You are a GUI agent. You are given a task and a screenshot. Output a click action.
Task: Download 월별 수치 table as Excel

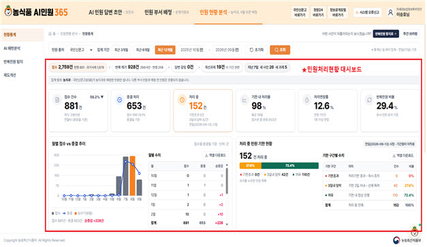[x=215, y=155]
